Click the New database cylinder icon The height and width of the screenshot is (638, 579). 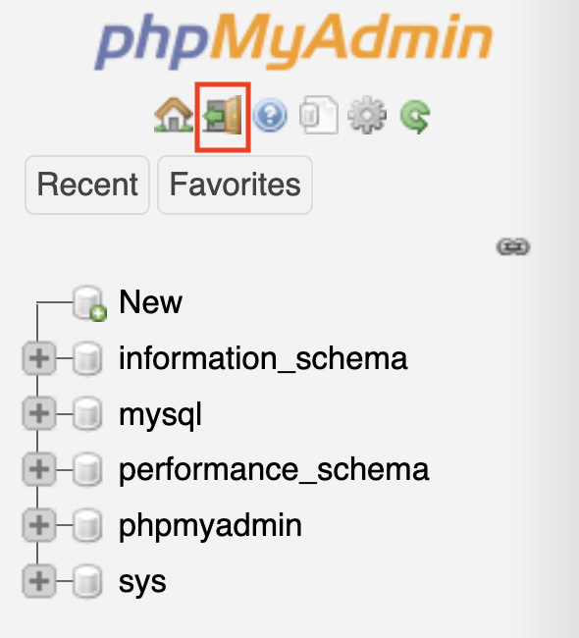click(89, 303)
